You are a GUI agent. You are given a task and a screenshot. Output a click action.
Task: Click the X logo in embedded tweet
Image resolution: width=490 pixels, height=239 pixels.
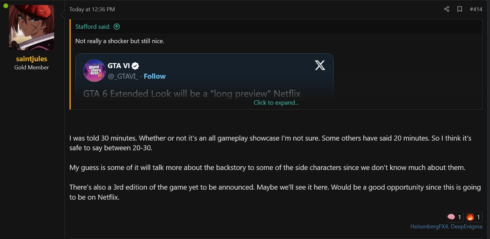[x=320, y=65]
